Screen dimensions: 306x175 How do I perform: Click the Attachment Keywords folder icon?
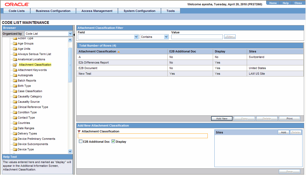pos(15,70)
